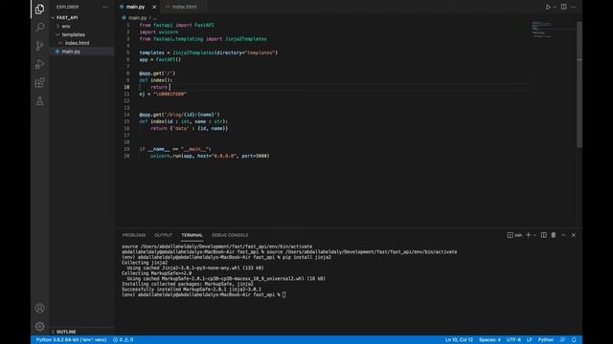Open the Accounts menu icon
This screenshot has width=613, height=344.
pos(39,308)
